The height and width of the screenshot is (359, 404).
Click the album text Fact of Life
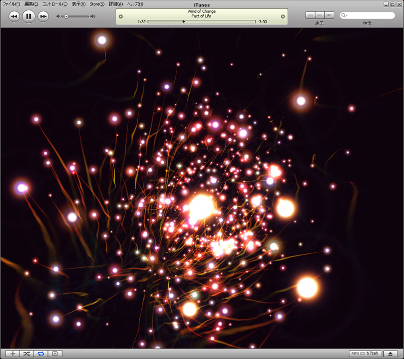point(201,16)
